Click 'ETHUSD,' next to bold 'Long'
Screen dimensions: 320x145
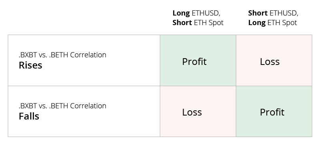point(206,13)
